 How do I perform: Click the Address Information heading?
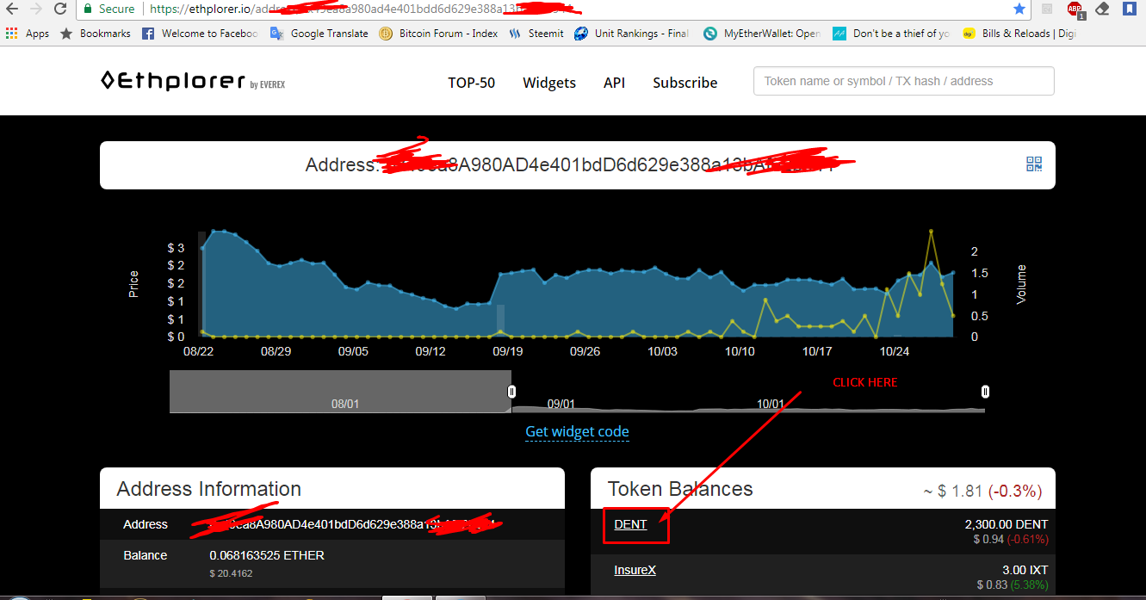[x=209, y=489]
